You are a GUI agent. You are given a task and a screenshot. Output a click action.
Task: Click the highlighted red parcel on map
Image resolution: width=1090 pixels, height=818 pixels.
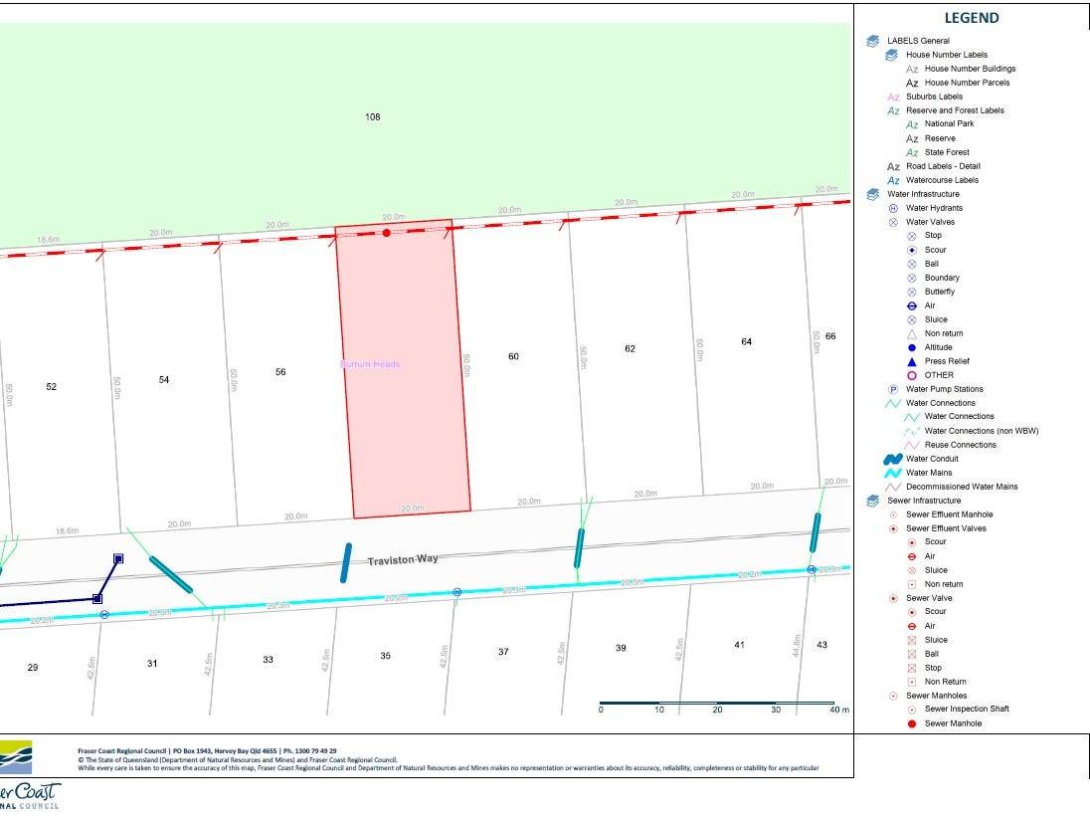403,418
